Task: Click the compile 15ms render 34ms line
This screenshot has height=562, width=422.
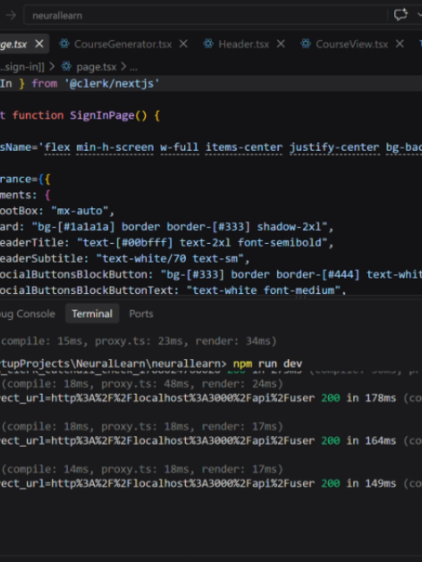Action: pos(138,341)
